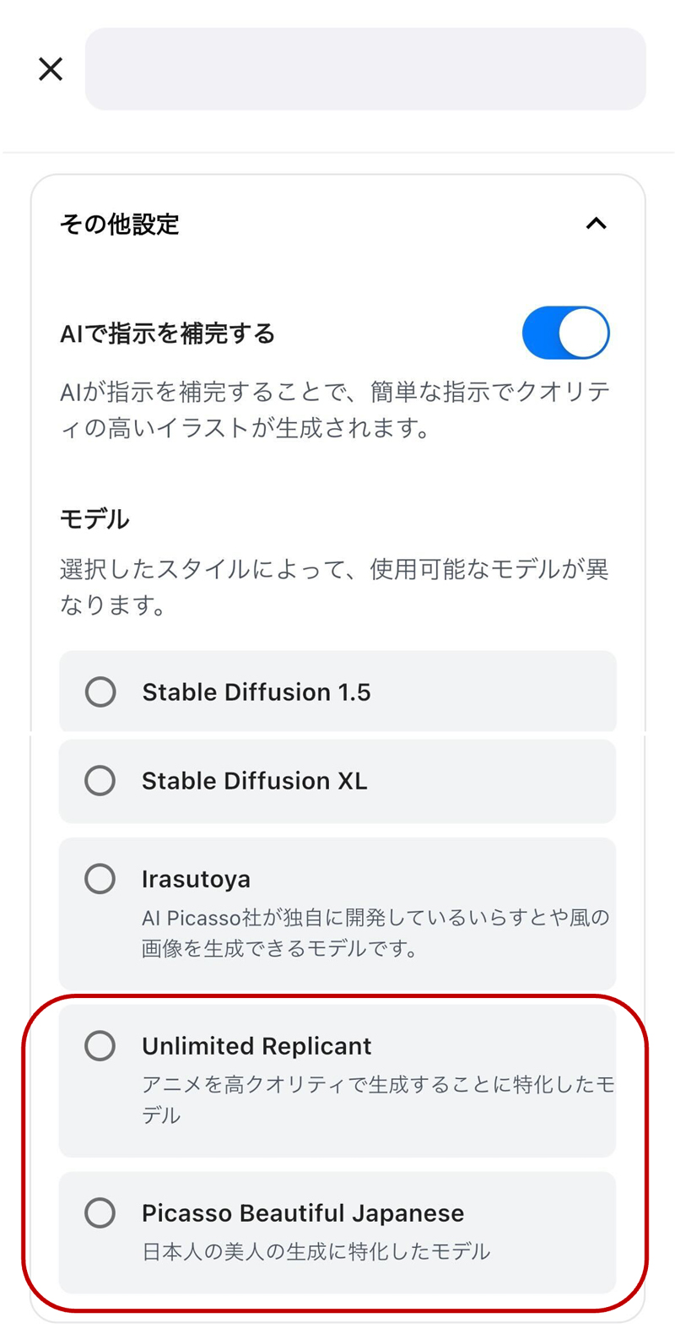Select the Unlimited Replicant radio circle
Image resolution: width=675 pixels, height=1334 pixels.
pyautogui.click(x=100, y=1046)
